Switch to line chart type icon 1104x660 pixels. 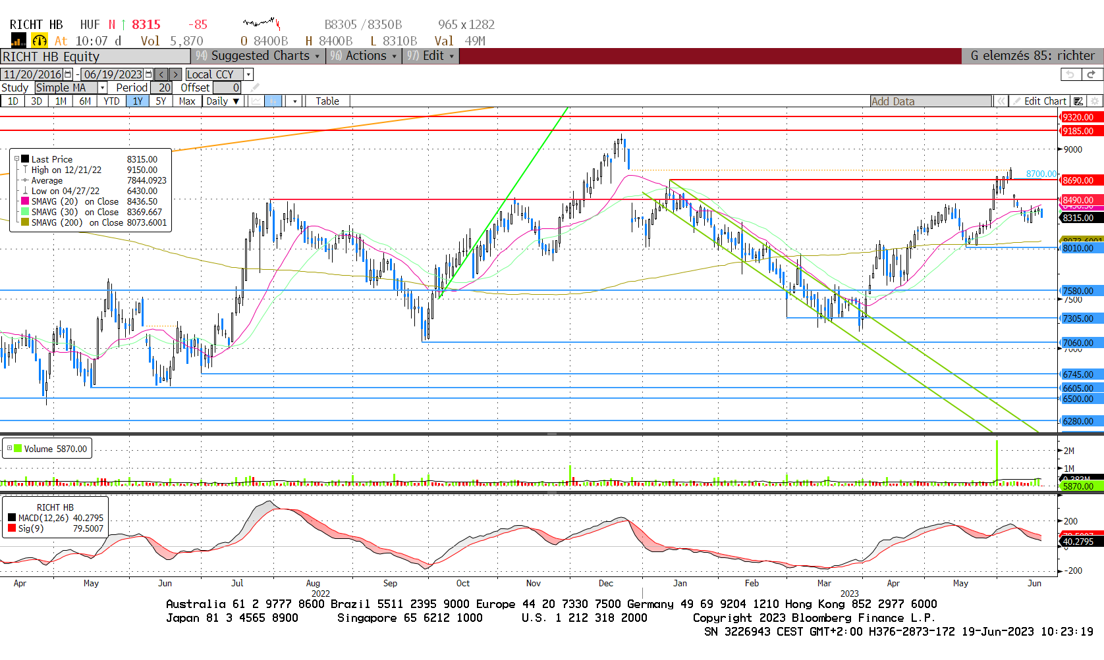point(256,101)
